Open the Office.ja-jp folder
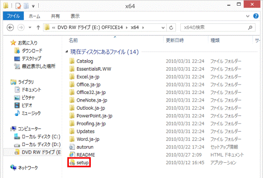The image size is (263, 178). 85,84
